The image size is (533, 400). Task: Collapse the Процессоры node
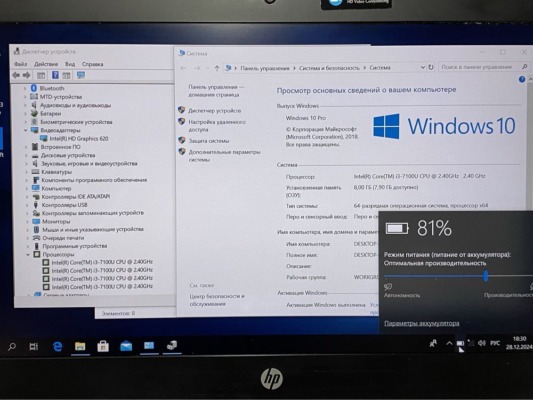(28, 255)
